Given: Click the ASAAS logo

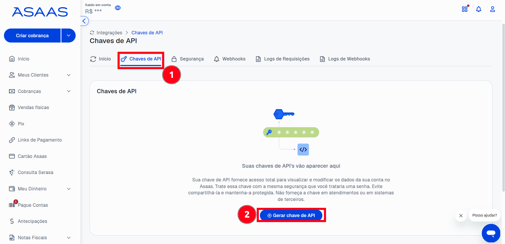Looking at the screenshot, I should click(40, 12).
